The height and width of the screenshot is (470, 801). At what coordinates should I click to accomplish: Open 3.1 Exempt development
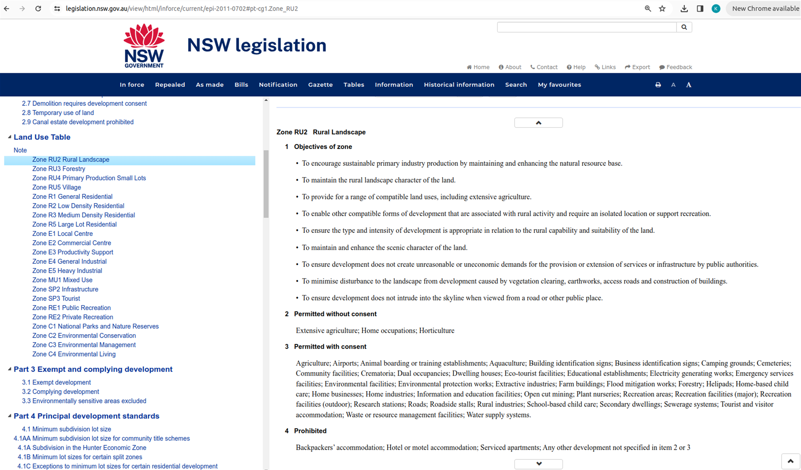[56, 382]
